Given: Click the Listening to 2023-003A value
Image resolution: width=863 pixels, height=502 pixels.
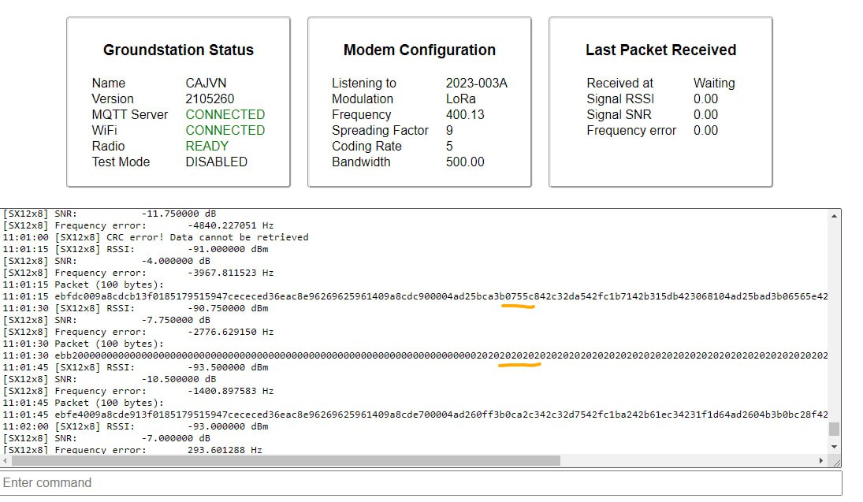Looking at the screenshot, I should point(476,83).
